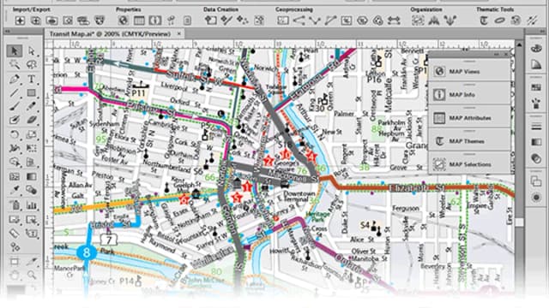Select the Rotate tool
Viewport: 549px width, 308px height.
pos(15,134)
